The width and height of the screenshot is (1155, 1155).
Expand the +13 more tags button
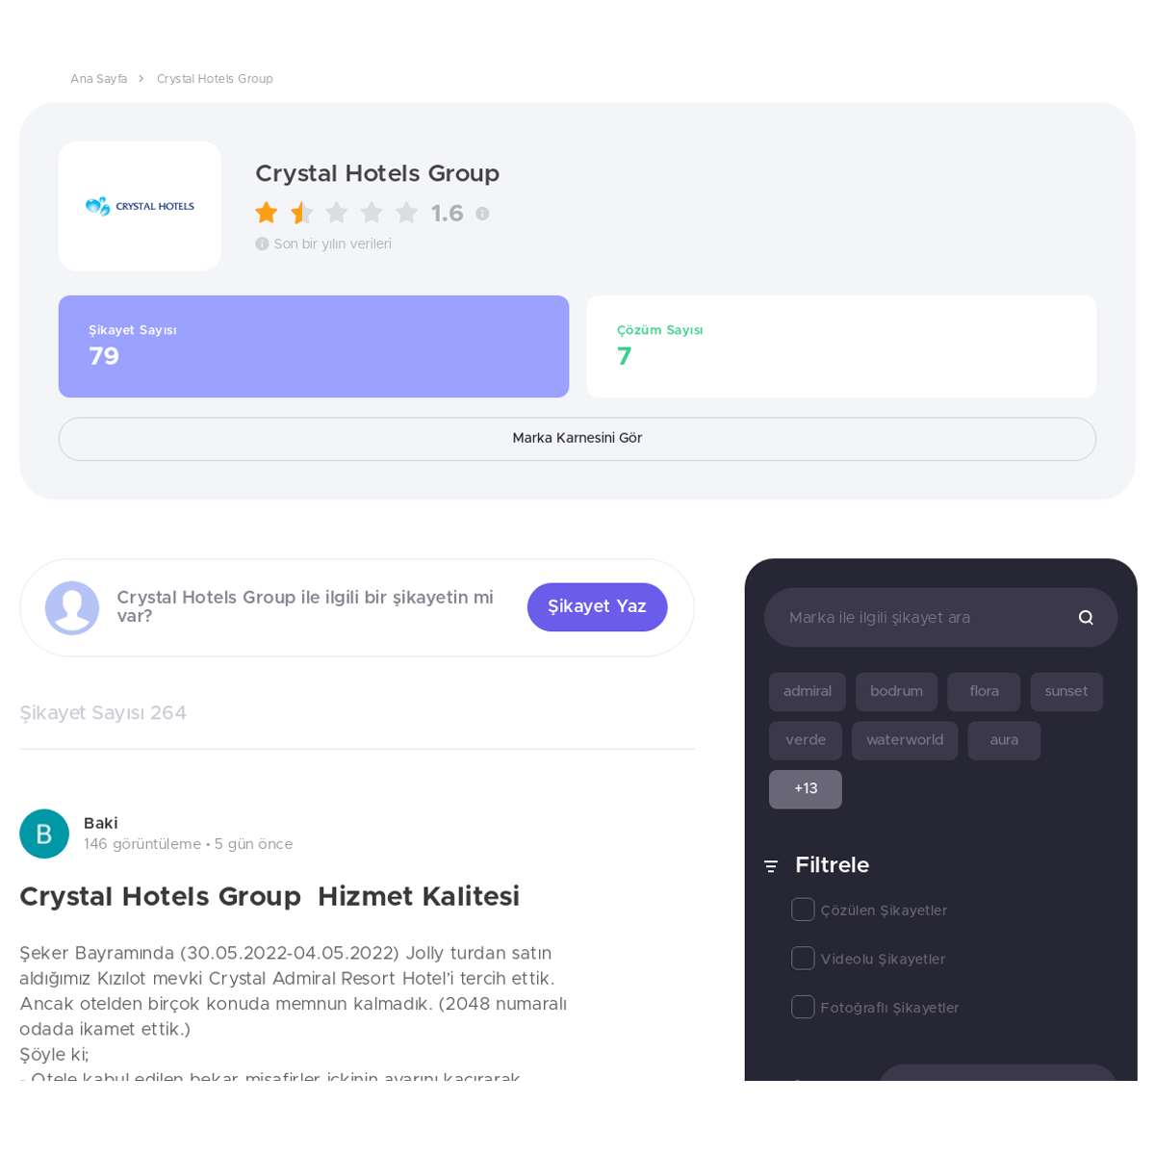click(806, 789)
